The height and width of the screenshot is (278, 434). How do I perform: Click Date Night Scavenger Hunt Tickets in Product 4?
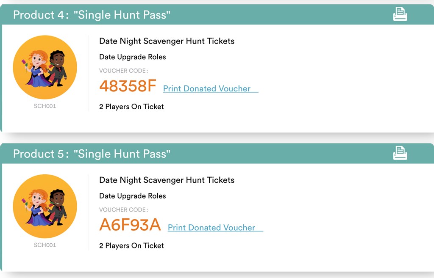point(167,41)
